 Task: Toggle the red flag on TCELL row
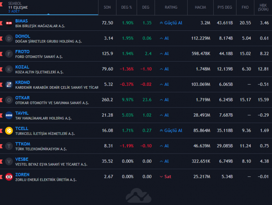(1, 131)
